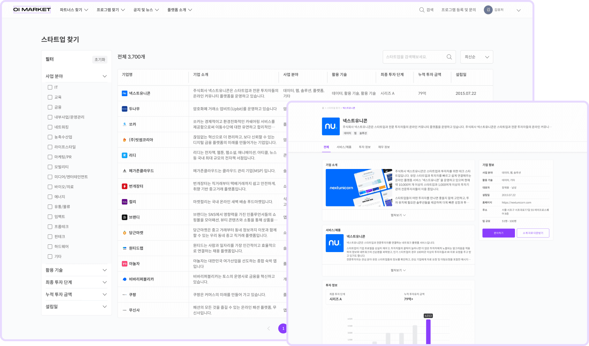Click nu. logo in 서비스/제품 section
The height and width of the screenshot is (346, 589).
(334, 243)
